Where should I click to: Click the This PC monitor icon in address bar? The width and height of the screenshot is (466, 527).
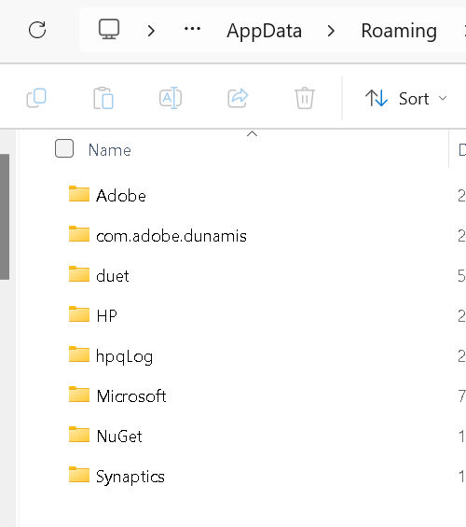pos(109,29)
